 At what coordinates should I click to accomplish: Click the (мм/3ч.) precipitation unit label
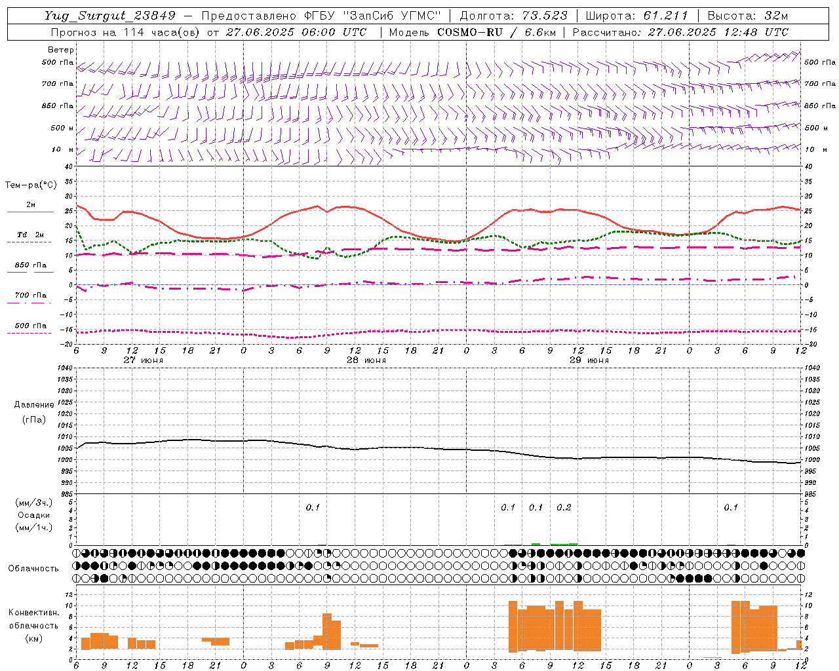click(x=33, y=503)
